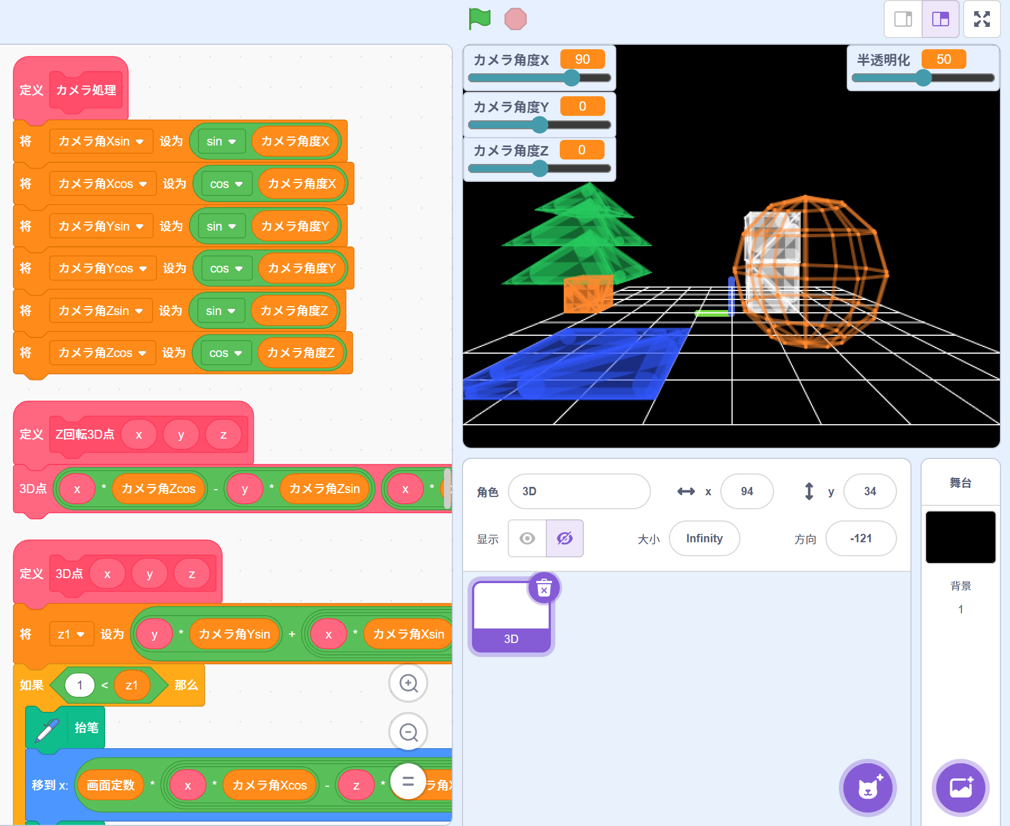The image size is (1010, 826).
Task: Zoom out of the code workspace
Action: [x=408, y=732]
